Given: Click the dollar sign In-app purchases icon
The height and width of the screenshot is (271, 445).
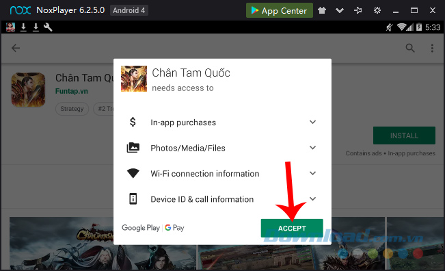Looking at the screenshot, I should tap(133, 122).
